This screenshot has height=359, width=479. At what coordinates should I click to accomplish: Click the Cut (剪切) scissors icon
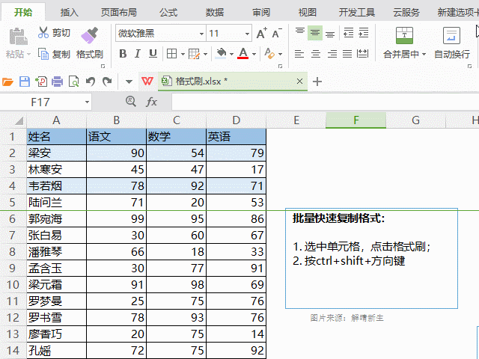pos(43,33)
